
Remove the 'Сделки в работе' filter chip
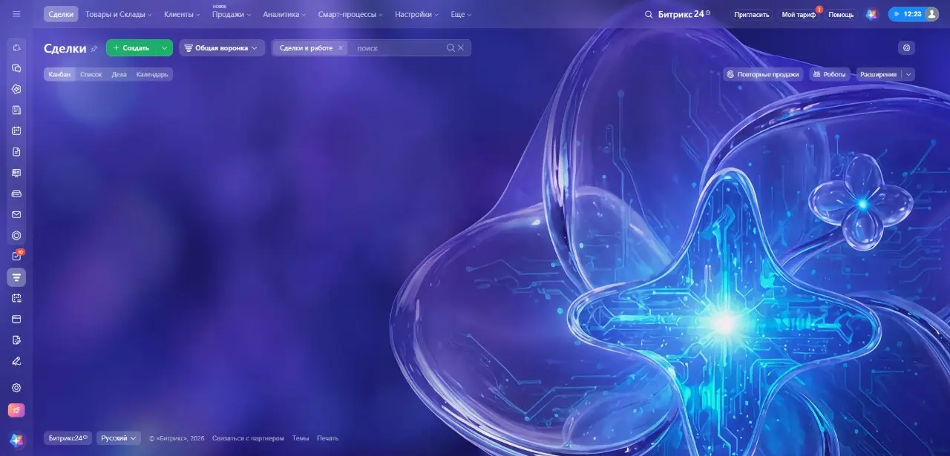[341, 48]
